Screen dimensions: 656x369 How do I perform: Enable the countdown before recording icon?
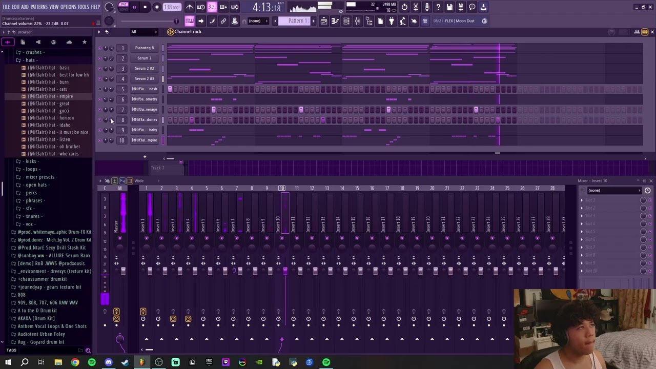tap(212, 7)
